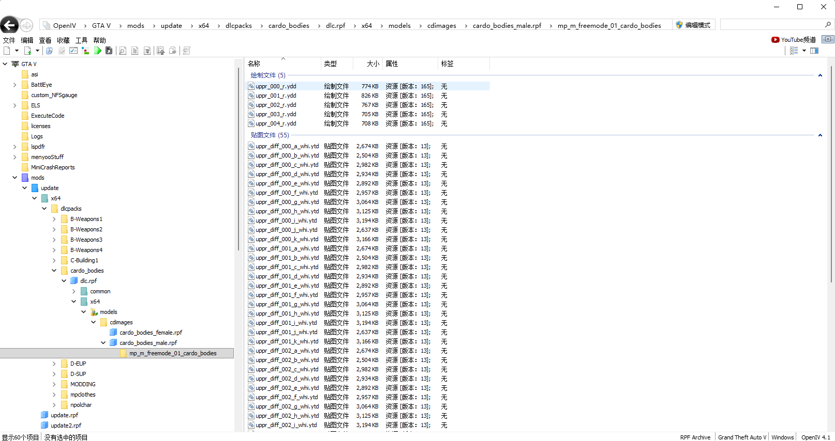Viewport: 835px width, 441px height.
Task: Sort the file list by 大小 column
Action: 372,64
